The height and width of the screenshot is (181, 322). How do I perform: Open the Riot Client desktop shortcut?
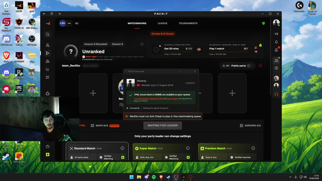6,90
